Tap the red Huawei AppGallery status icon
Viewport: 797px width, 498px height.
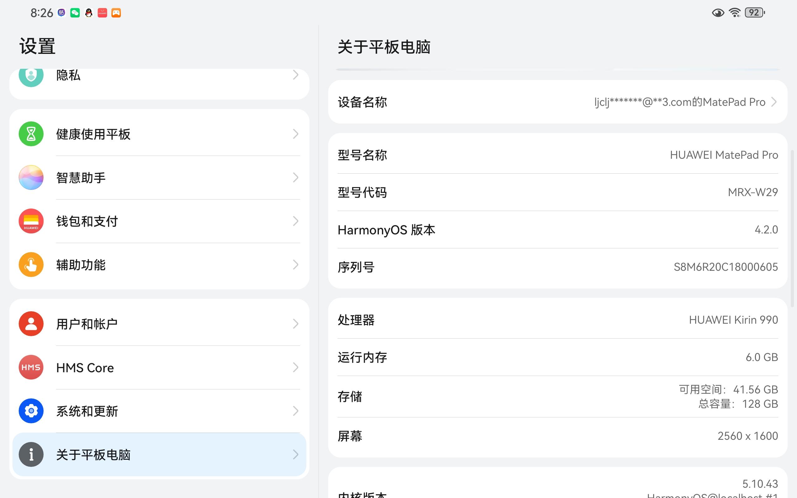pos(102,13)
